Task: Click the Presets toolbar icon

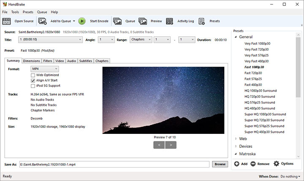Action: pos(202,21)
